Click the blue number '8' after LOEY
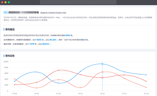This screenshot has height=96, width=157. click(x=85, y=40)
